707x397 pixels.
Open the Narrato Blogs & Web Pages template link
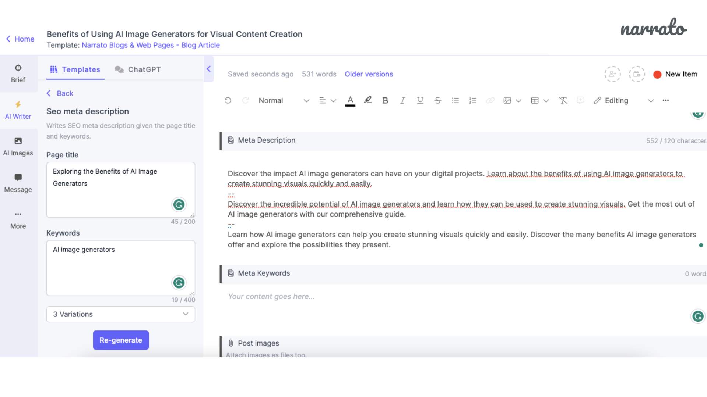click(151, 45)
